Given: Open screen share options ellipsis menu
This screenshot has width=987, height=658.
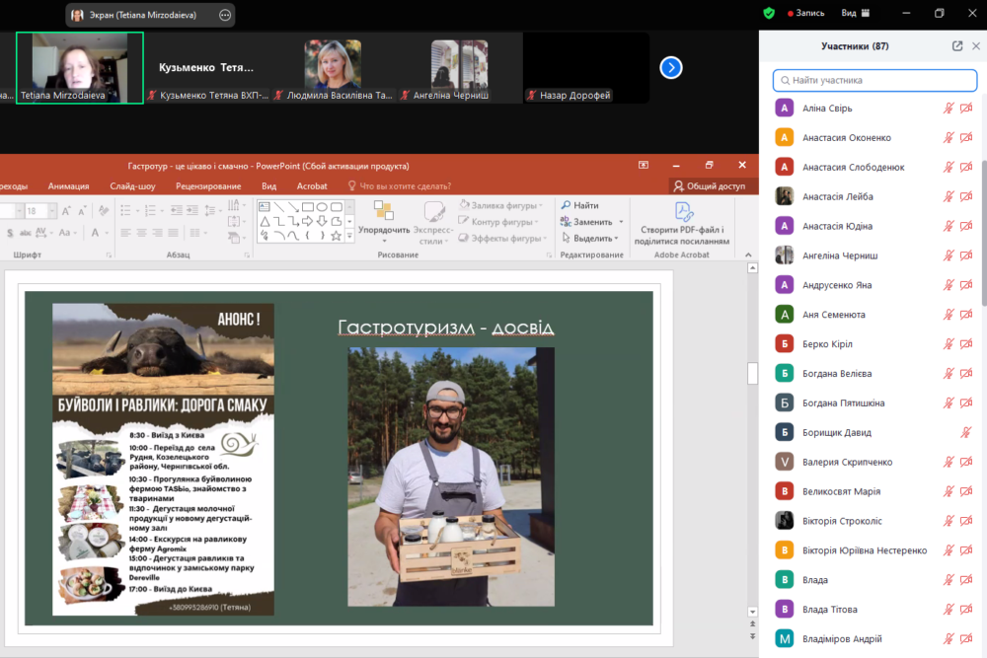Looking at the screenshot, I should point(225,15).
